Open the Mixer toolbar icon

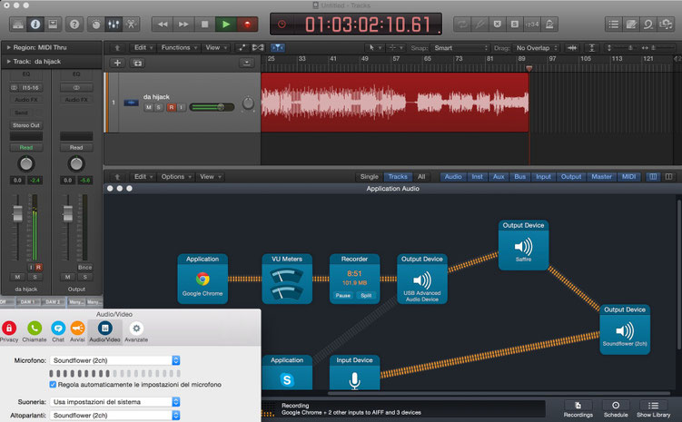pyautogui.click(x=114, y=25)
